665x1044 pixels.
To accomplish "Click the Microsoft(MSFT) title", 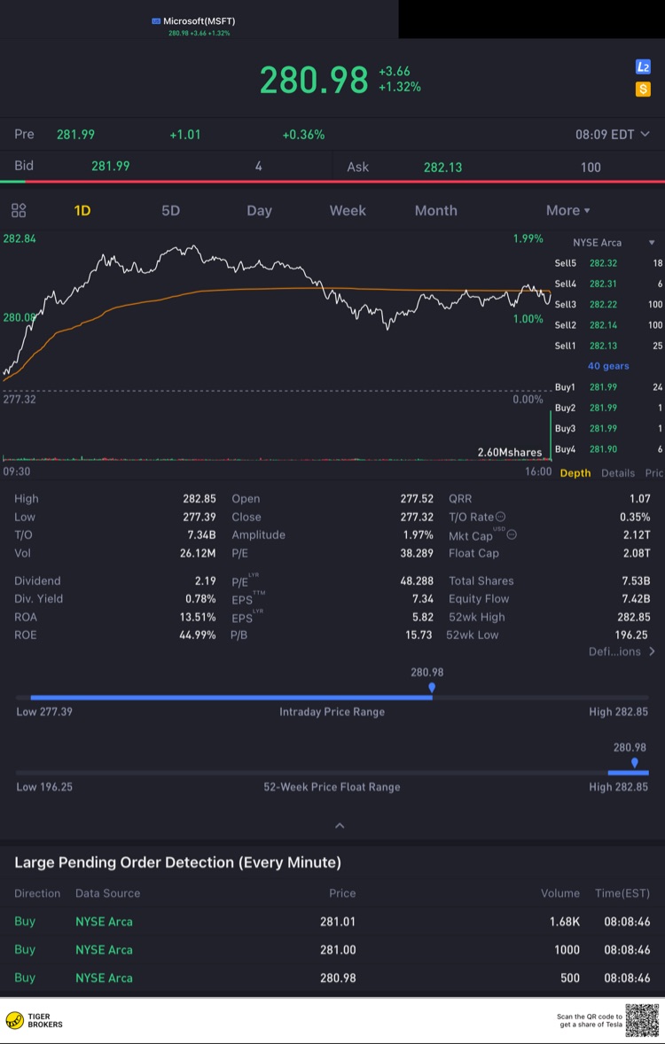I will point(199,21).
